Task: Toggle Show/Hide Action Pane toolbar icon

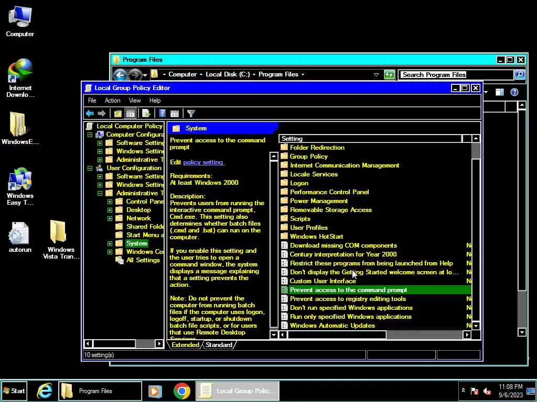Action: 175,113
